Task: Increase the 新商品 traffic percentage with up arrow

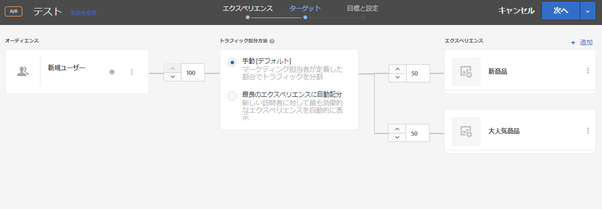Action: click(x=398, y=69)
